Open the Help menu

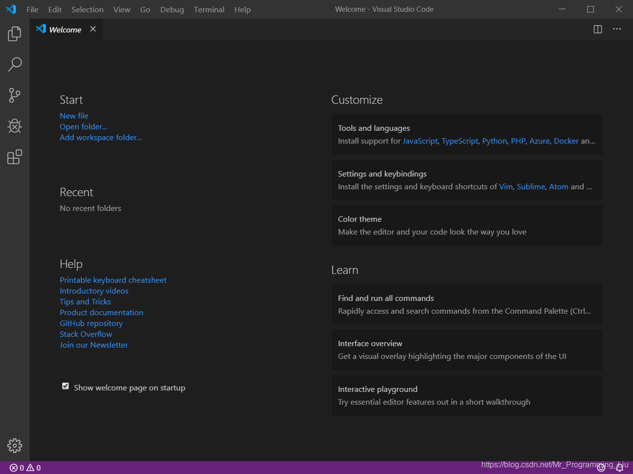click(242, 9)
